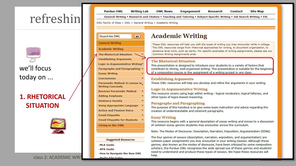Screen dimensions: 296x166
Task: Open the Contact menu item
Action: (x=236, y=11)
